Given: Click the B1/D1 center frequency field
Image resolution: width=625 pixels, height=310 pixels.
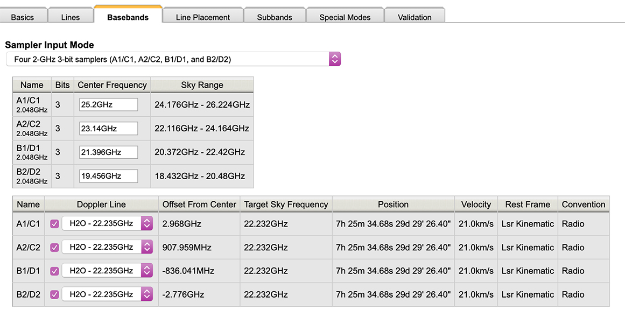Looking at the screenshot, I should (x=108, y=152).
